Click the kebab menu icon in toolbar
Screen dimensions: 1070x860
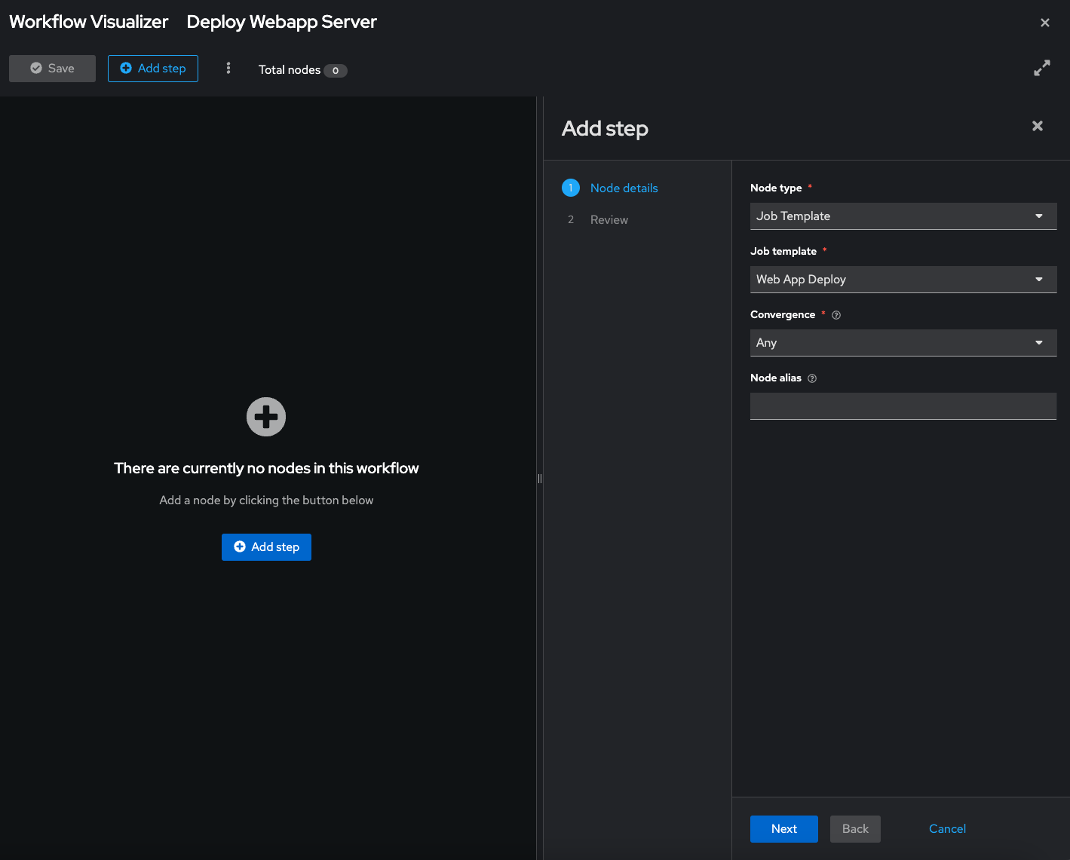[228, 69]
